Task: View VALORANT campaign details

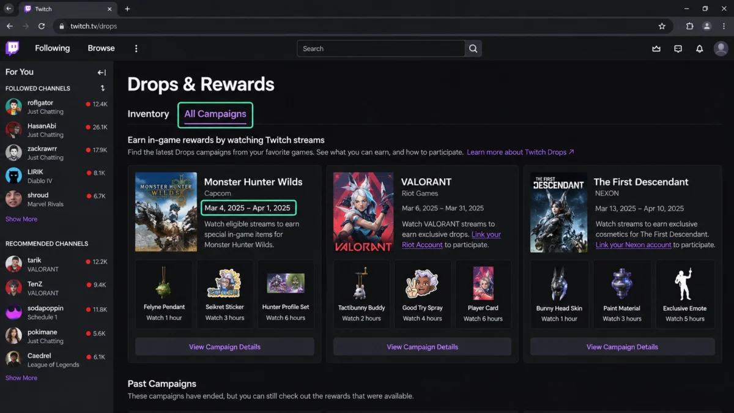Action: click(x=422, y=347)
